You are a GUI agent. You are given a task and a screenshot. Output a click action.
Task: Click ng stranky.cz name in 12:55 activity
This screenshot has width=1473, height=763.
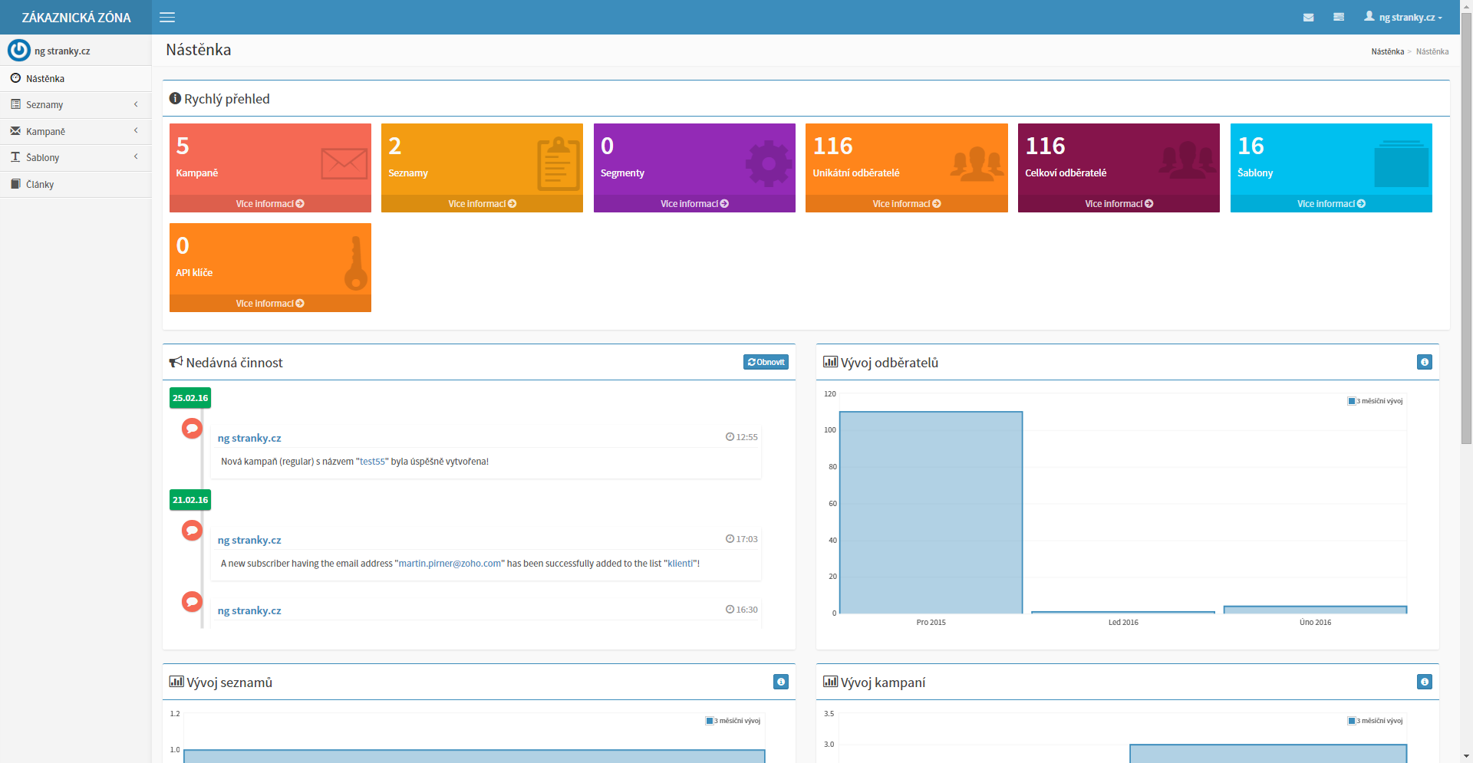[x=249, y=438]
